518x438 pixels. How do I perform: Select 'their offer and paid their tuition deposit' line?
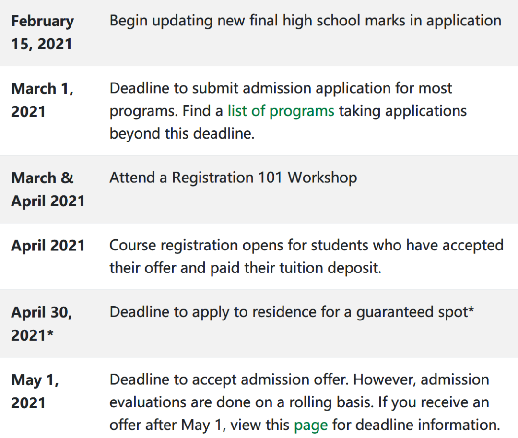246,268
